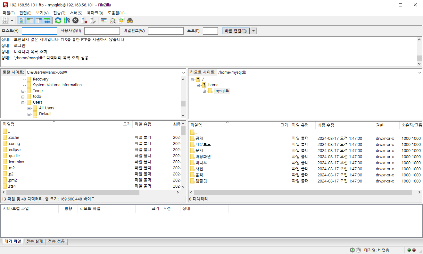423x254 pixels.
Task: Switch to the 대기 파일 tab
Action: (13, 241)
